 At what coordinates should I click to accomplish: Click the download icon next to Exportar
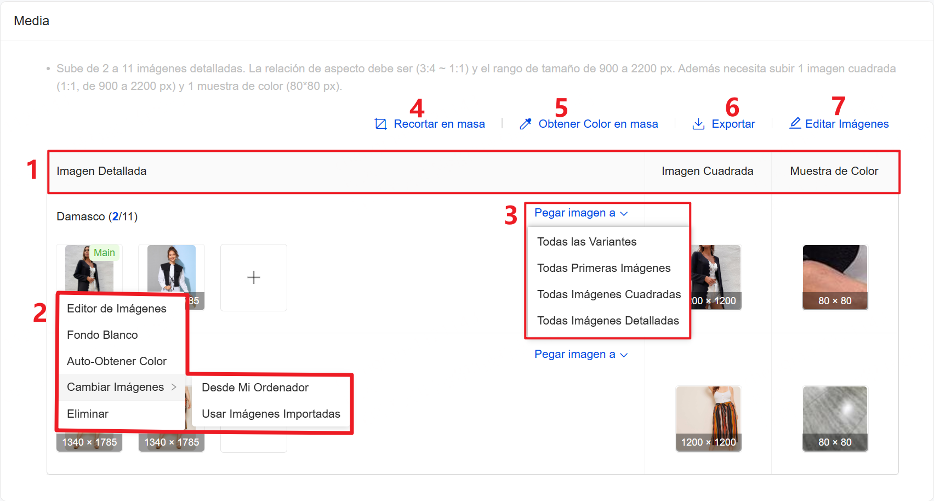coord(698,124)
